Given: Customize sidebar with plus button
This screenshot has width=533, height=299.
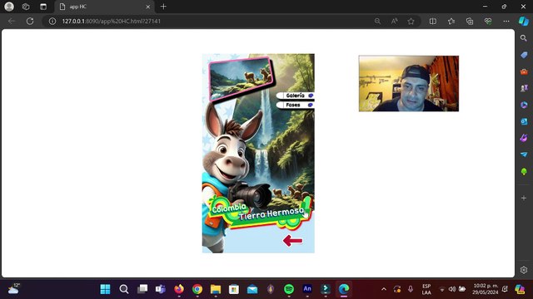Looking at the screenshot, I should [x=524, y=198].
